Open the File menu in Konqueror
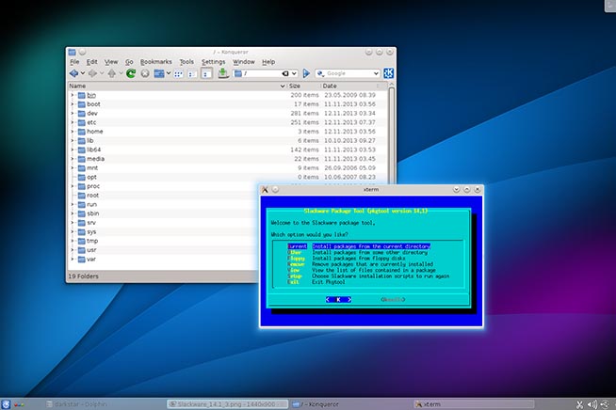This screenshot has height=410, width=616. point(74,62)
